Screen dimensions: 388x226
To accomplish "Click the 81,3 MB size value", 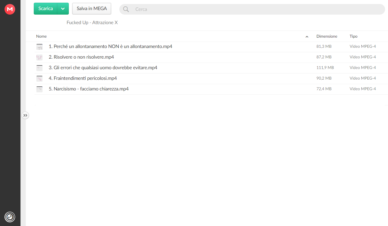I will (x=324, y=46).
